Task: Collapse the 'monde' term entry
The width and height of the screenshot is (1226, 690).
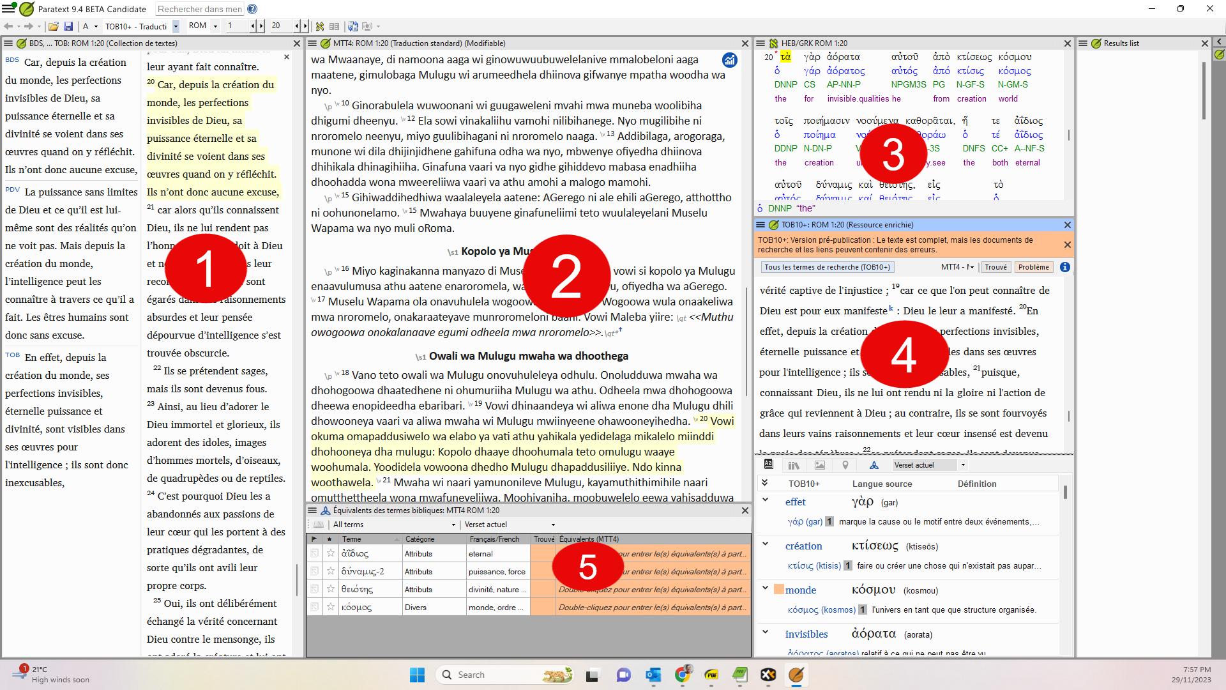Action: [x=765, y=588]
